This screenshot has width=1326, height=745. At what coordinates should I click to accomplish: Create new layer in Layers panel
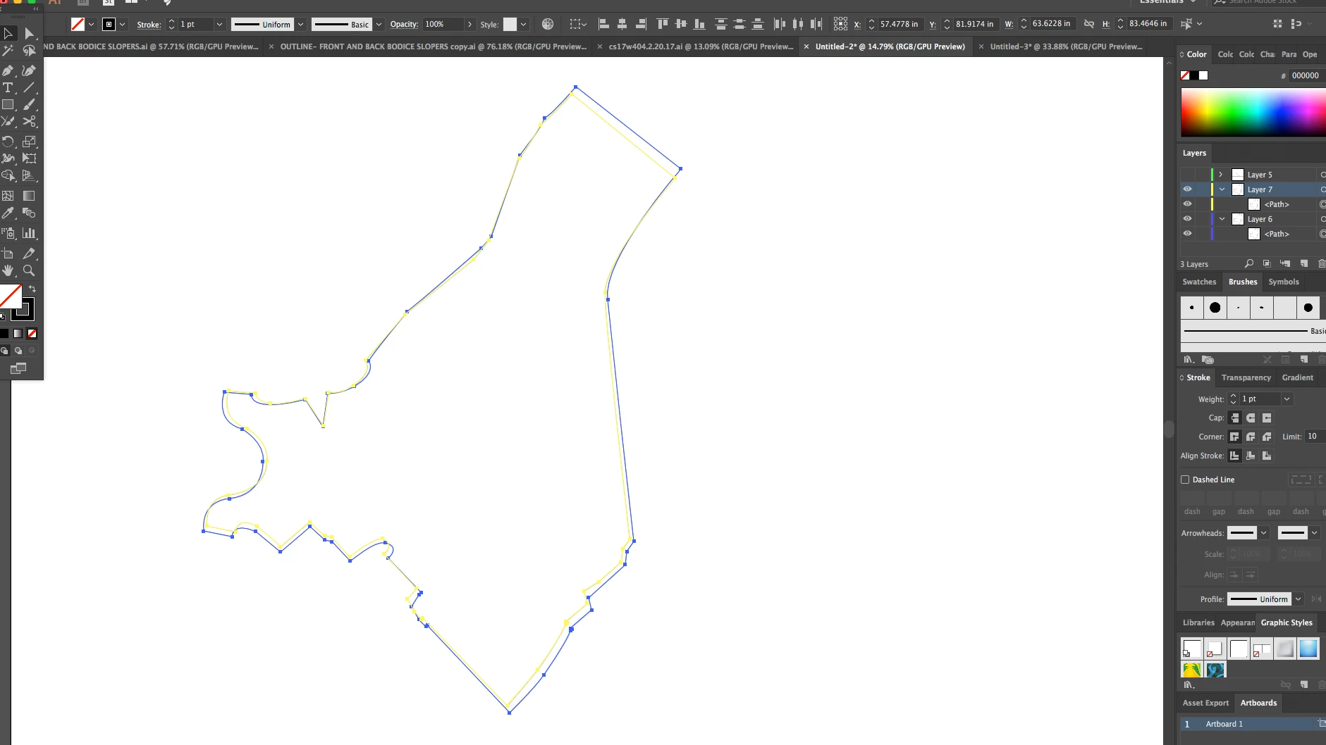(1304, 264)
